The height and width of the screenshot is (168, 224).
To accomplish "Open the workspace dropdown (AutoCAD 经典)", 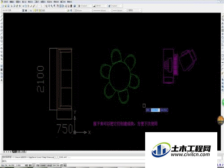I will 11,10.
